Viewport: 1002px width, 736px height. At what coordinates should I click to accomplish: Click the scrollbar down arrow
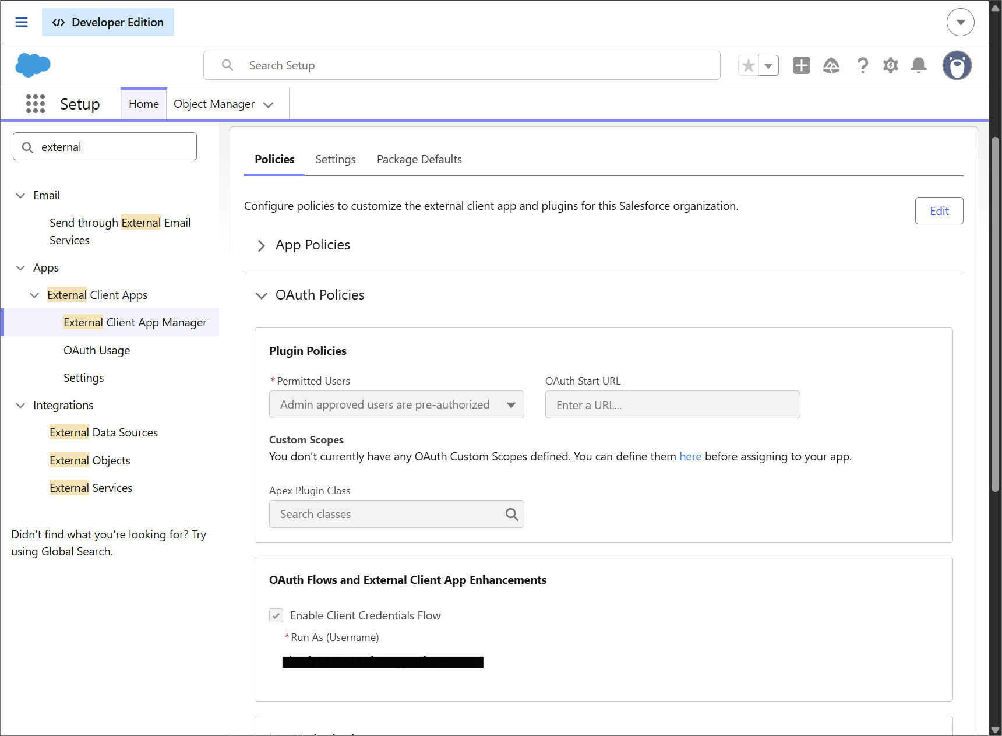point(996,730)
